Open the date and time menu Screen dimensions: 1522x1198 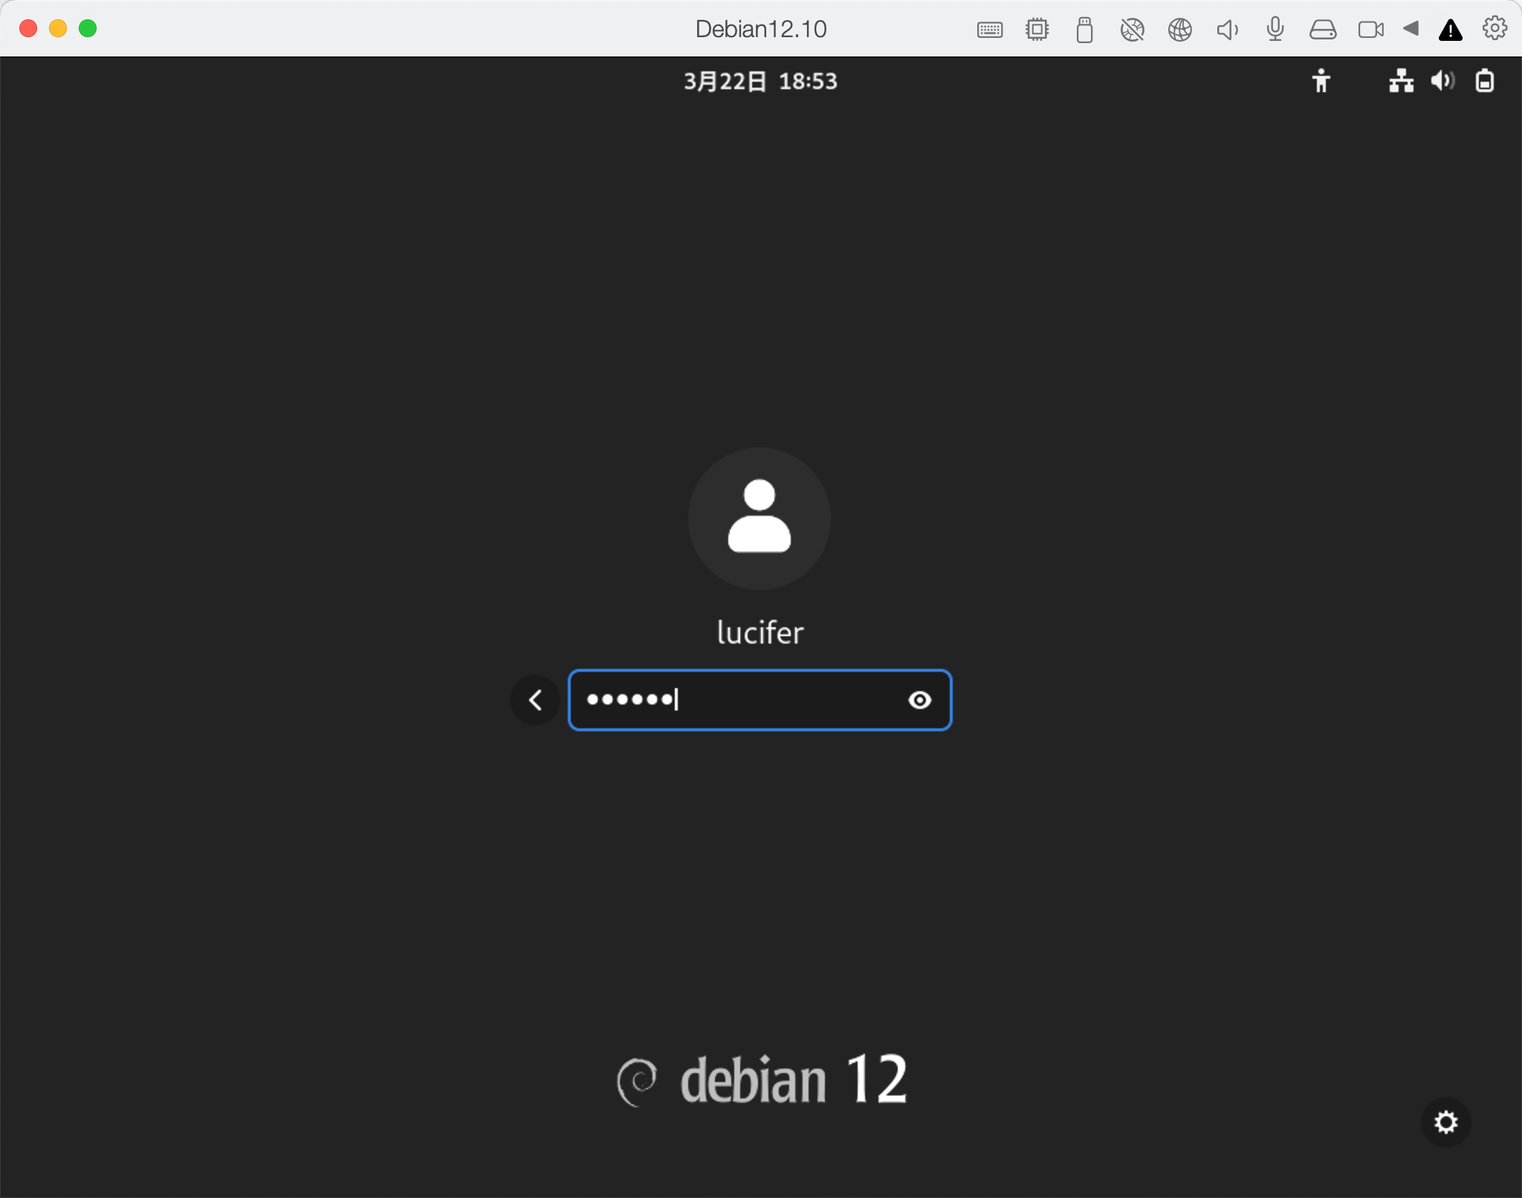coord(760,81)
